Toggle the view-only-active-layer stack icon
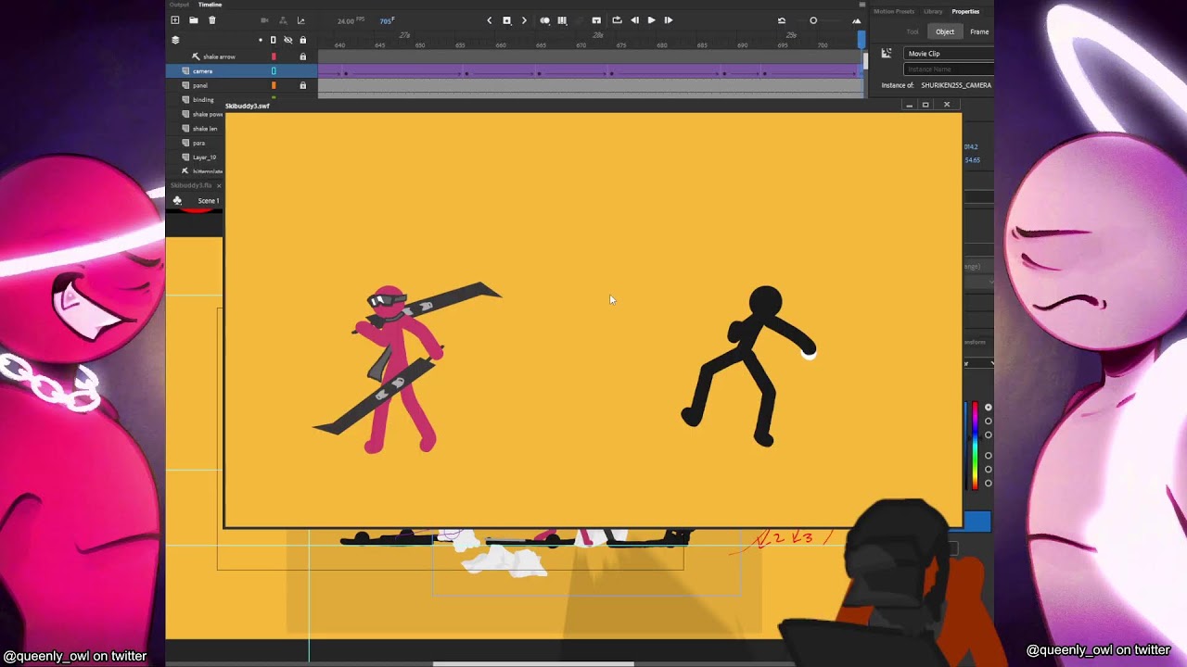This screenshot has width=1187, height=667. click(175, 40)
